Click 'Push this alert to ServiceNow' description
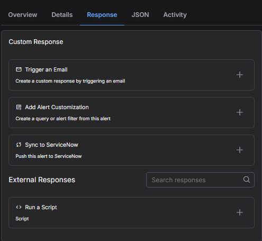The height and width of the screenshot is (241, 262). coord(49,156)
